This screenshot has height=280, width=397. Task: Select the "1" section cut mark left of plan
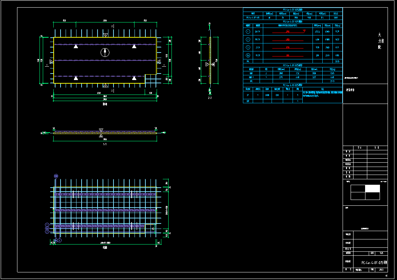(46, 65)
